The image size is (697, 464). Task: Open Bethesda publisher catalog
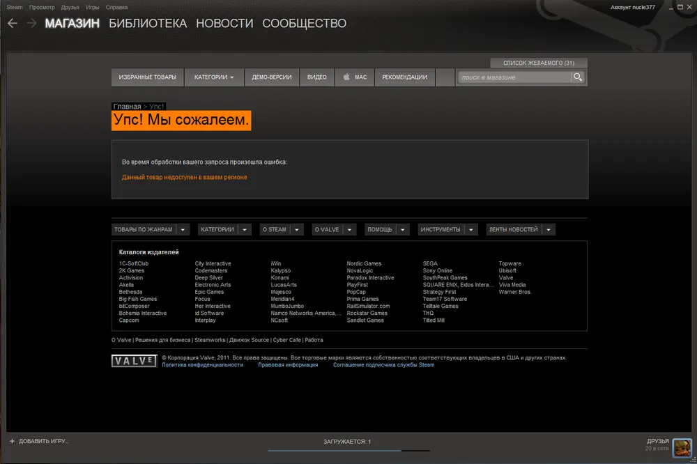pos(130,292)
